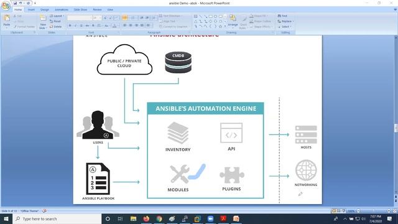Launch the Clipboard group dialog
Viewport: 398px width, 224px height.
pos(35,32)
